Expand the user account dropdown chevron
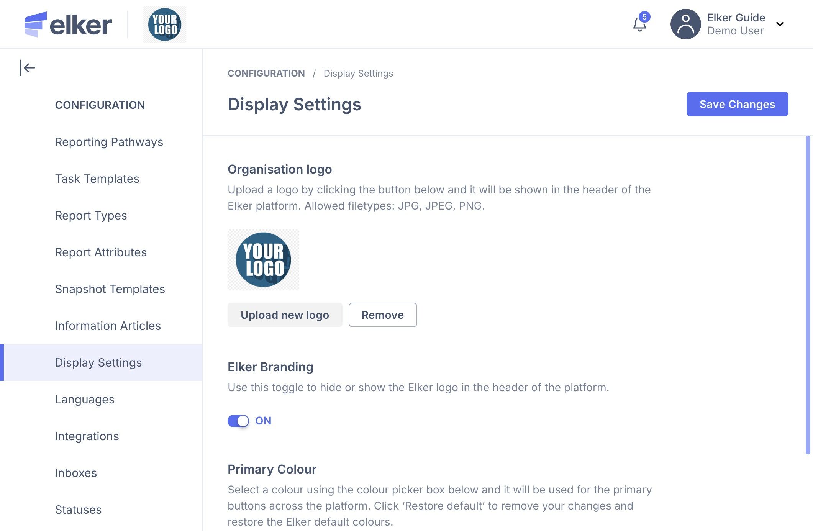This screenshot has height=531, width=813. (x=780, y=24)
